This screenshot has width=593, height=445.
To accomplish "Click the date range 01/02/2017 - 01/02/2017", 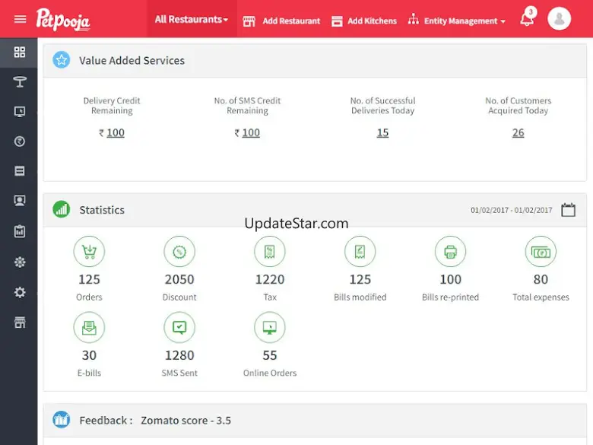I will tap(512, 210).
